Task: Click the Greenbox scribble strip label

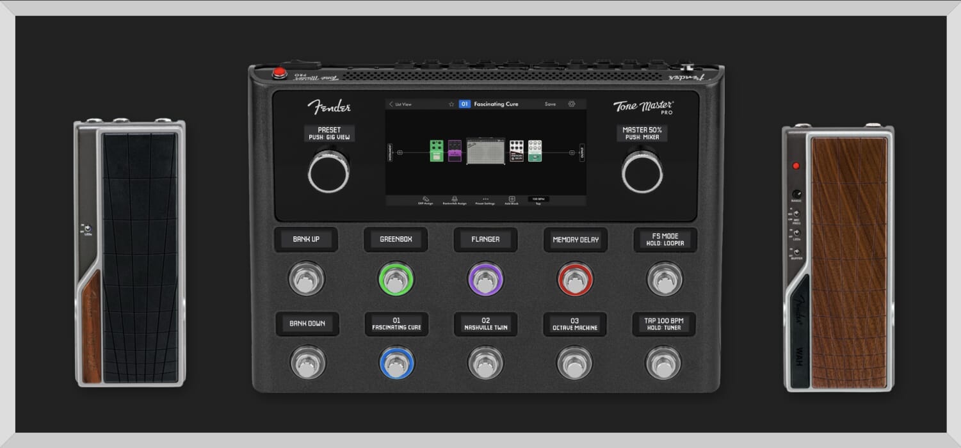Action: click(396, 239)
